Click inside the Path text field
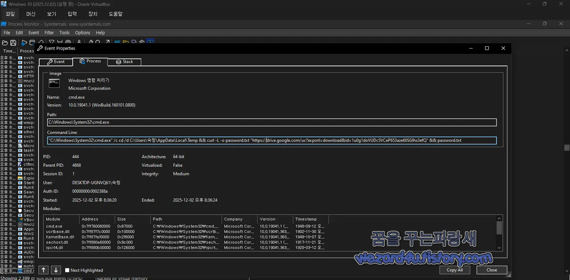 pos(272,122)
